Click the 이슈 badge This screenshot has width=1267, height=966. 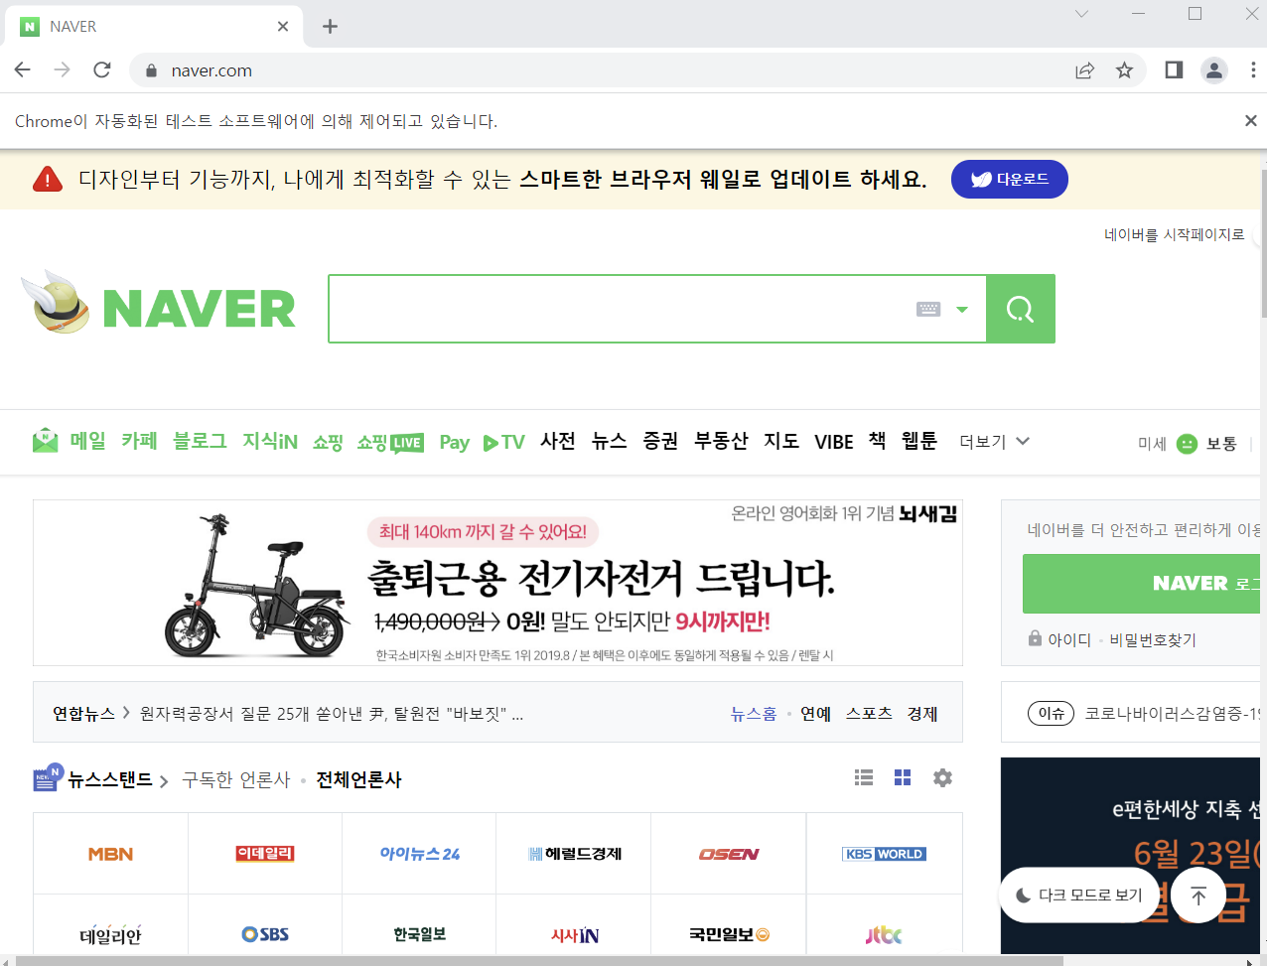coord(1052,713)
